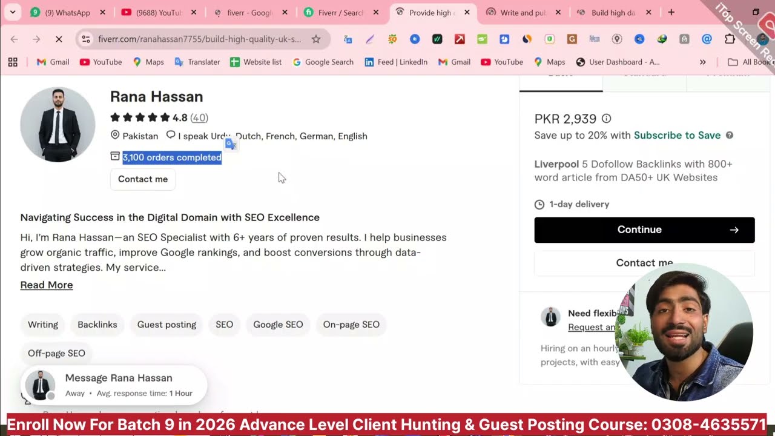Image resolution: width=775 pixels, height=436 pixels.
Task: Click Contact me in the pricing panel
Action: 644,263
